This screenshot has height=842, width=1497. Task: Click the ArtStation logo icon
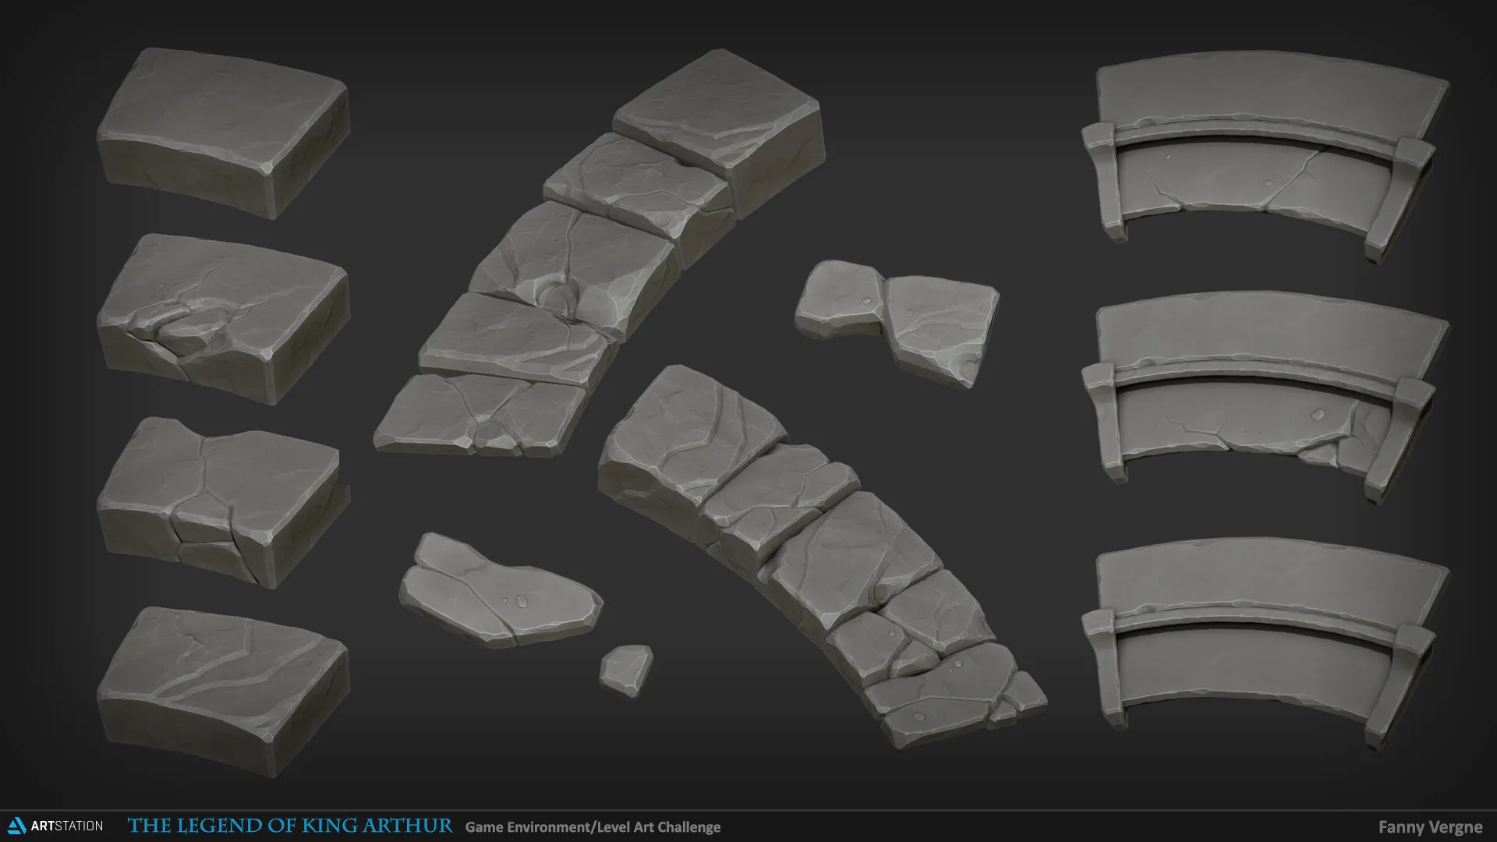coord(16,826)
